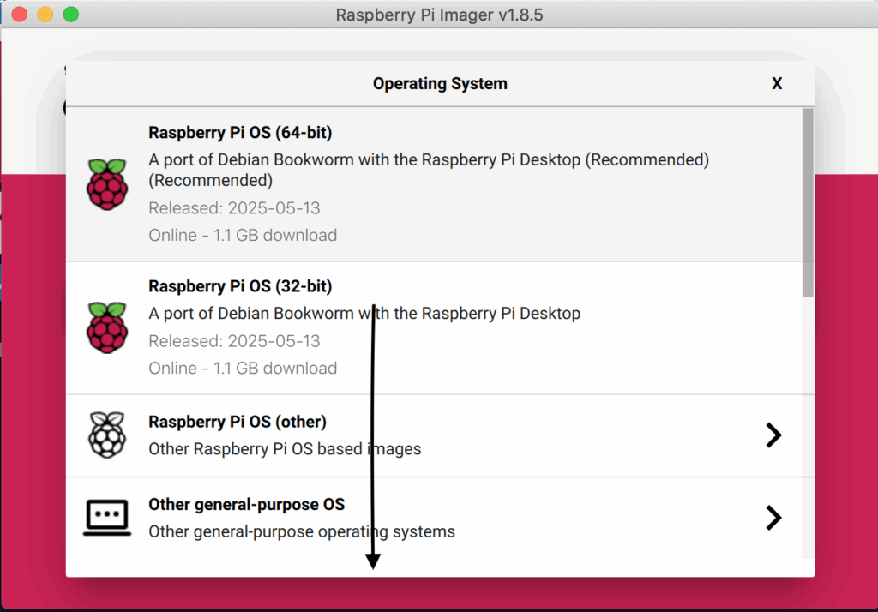Click 'Released: 2025-05-13' under the 64-bit entry
Image resolution: width=878 pixels, height=612 pixels.
tap(234, 208)
